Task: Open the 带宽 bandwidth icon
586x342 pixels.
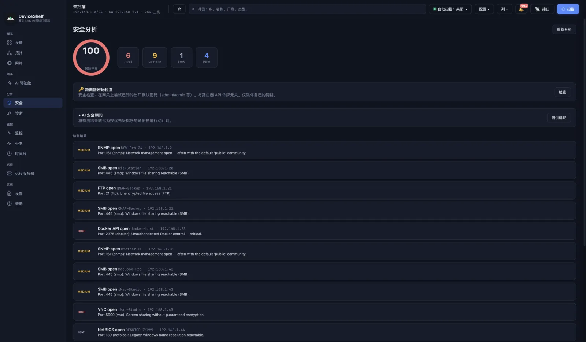Action: [10, 144]
